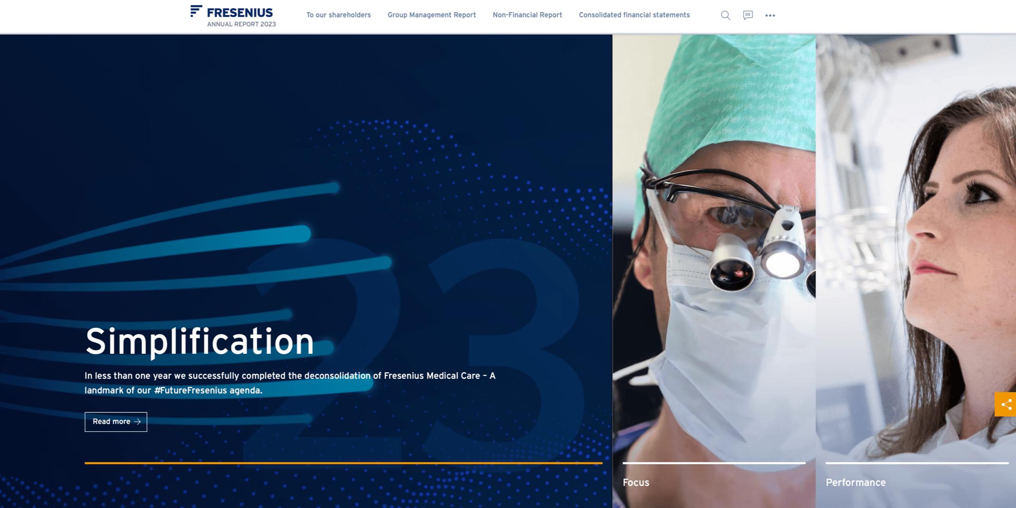The image size is (1016, 508).
Task: Click the #FutureFresenius description paragraph
Action: point(290,383)
